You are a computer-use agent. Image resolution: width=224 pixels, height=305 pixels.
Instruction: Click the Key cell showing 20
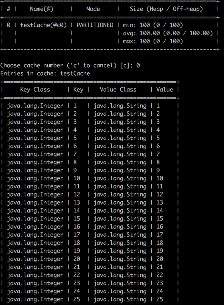pyautogui.click(x=77, y=259)
